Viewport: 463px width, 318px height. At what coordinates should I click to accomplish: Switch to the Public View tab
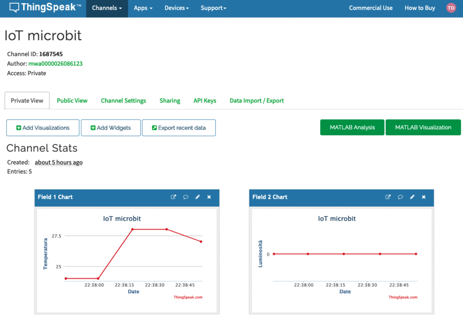click(72, 101)
